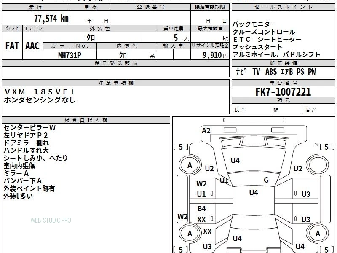Click the 室内内張傷 note
337x253 pixels.
pyautogui.click(x=19, y=166)
